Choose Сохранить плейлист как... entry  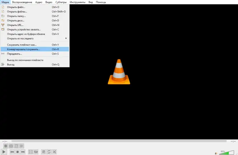[35, 45]
